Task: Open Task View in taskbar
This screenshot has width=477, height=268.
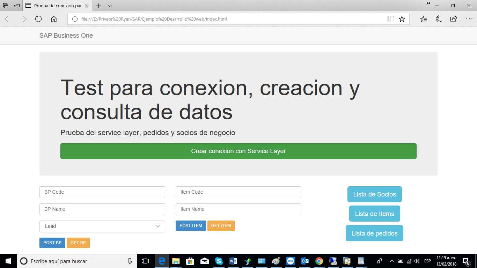Action: pos(145,261)
